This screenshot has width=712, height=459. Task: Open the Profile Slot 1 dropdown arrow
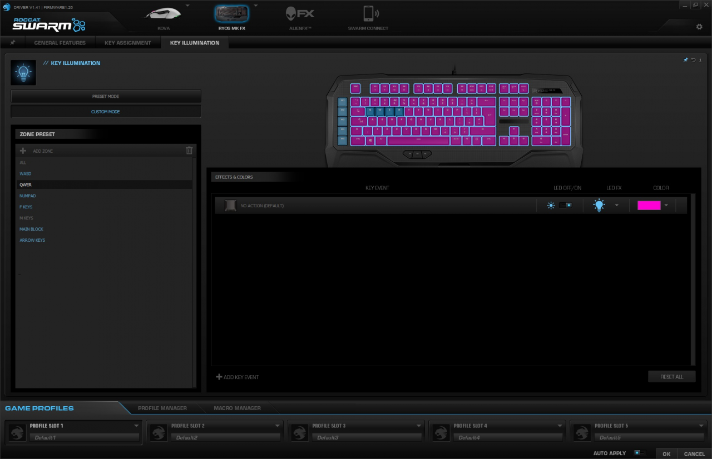(x=136, y=426)
